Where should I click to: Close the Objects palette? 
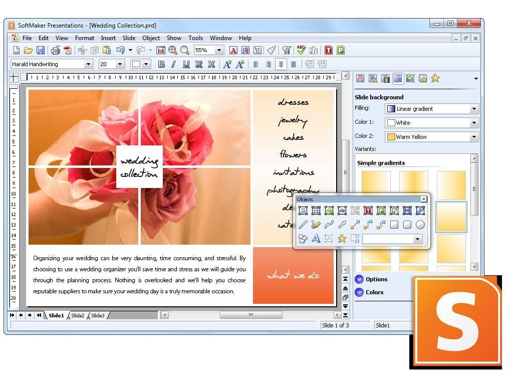pyautogui.click(x=424, y=199)
